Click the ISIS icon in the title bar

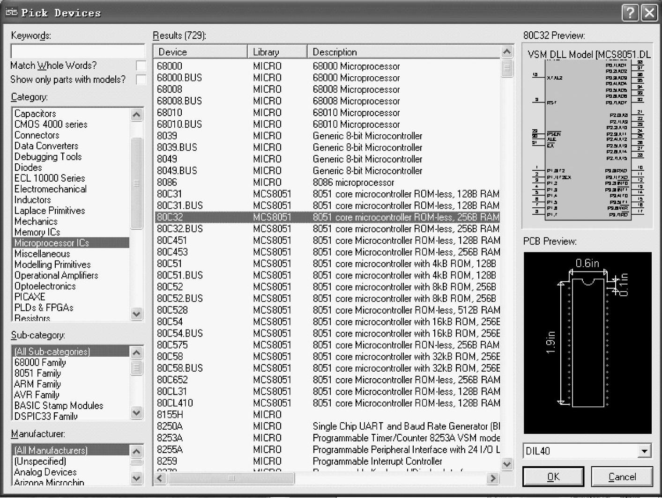coord(11,13)
